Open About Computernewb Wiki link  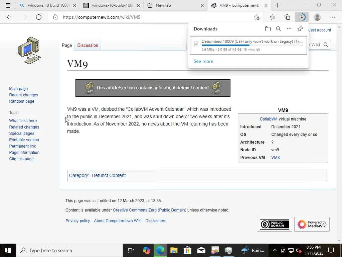118,221
